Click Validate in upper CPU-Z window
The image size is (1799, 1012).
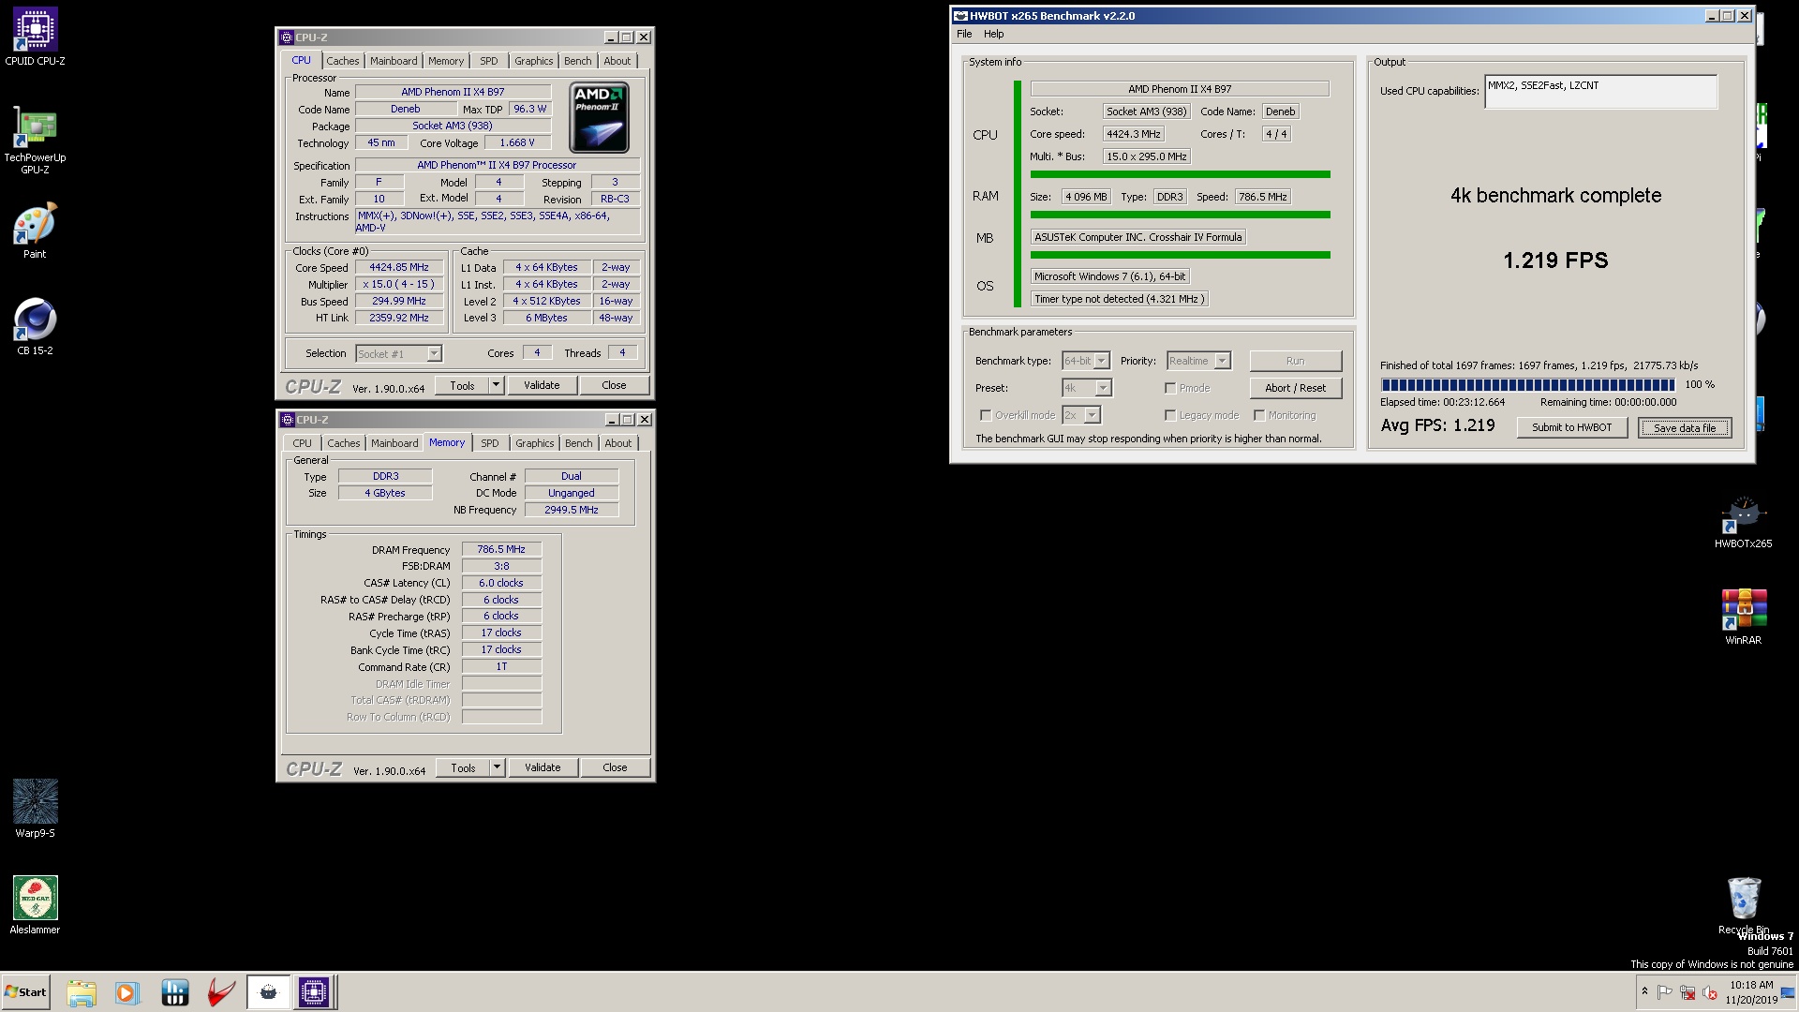coord(542,385)
